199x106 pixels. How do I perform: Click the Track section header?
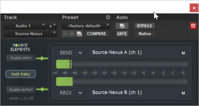point(11,17)
